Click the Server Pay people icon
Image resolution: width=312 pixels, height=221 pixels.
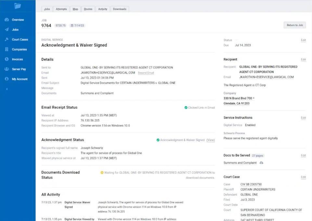tap(6, 69)
